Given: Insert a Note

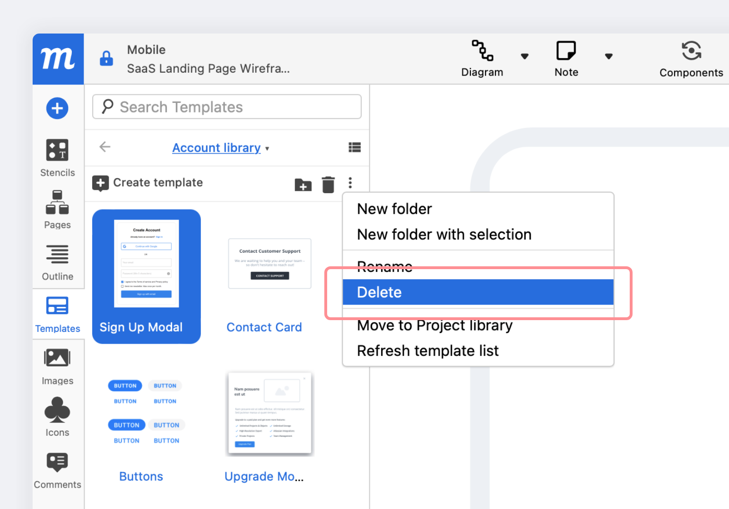Looking at the screenshot, I should click(566, 59).
